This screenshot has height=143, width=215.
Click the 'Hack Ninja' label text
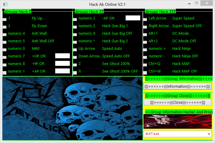[x=181, y=49]
